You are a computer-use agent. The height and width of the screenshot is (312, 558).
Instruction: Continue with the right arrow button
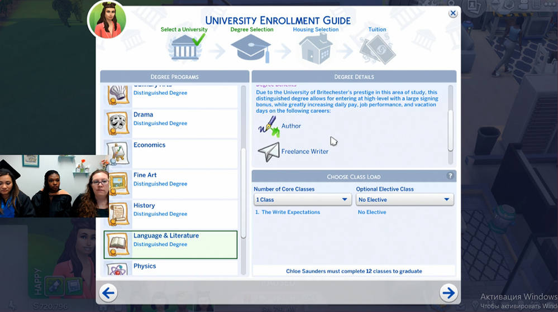coord(449,293)
